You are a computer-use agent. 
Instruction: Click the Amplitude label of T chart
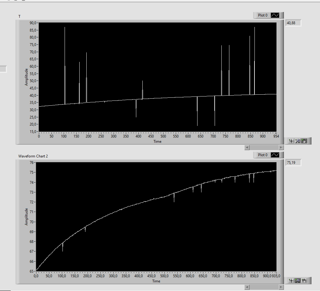[26, 77]
